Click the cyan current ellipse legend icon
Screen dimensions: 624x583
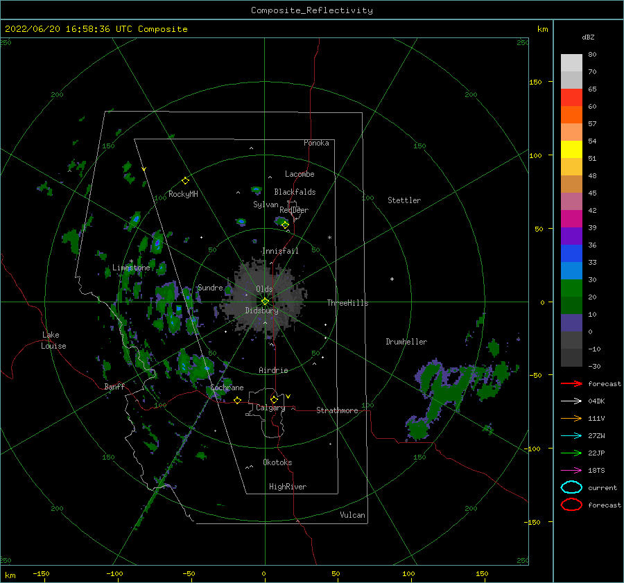pyautogui.click(x=571, y=487)
